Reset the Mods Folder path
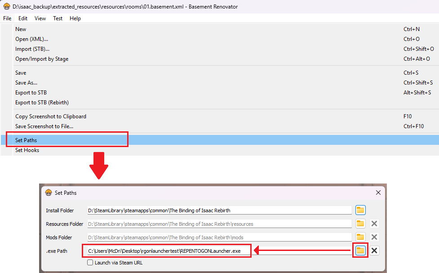Image resolution: width=439 pixels, height=273 pixels. pos(374,237)
